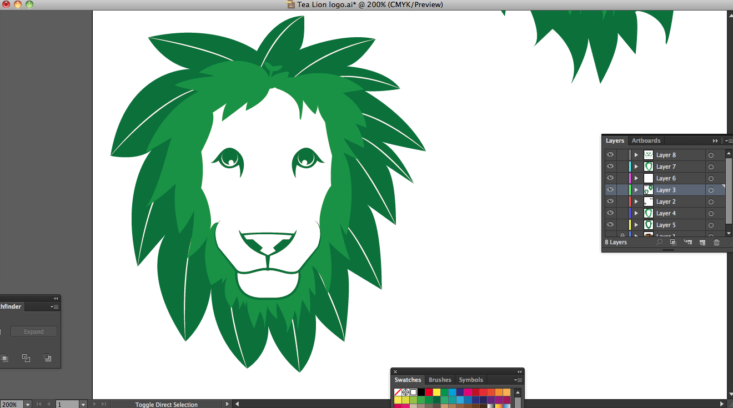The height and width of the screenshot is (408, 733).
Task: Click the Pathfinder panel's last shape icon
Action: click(x=48, y=358)
